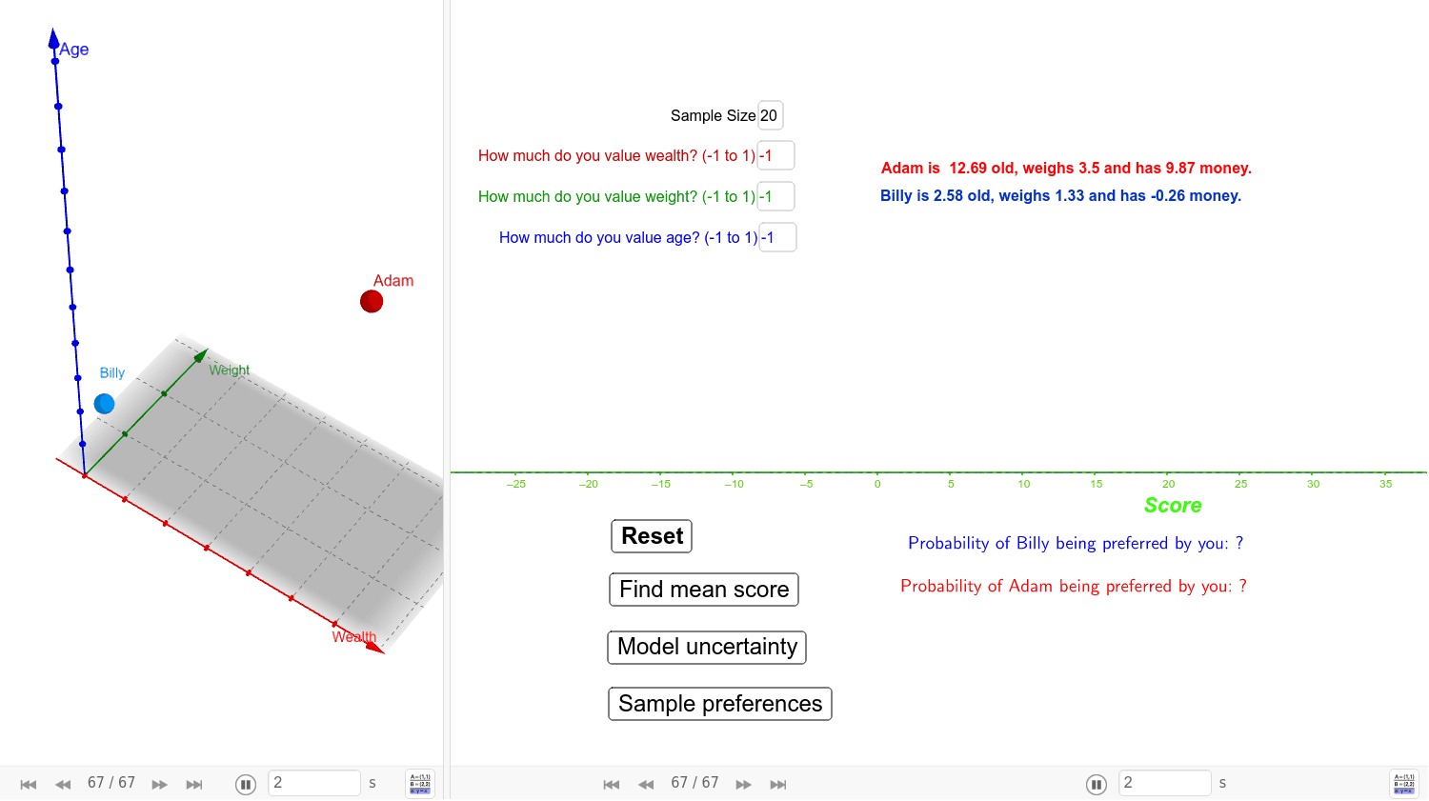Click the green Score axis label
This screenshot has width=1429, height=801.
coord(1173,506)
